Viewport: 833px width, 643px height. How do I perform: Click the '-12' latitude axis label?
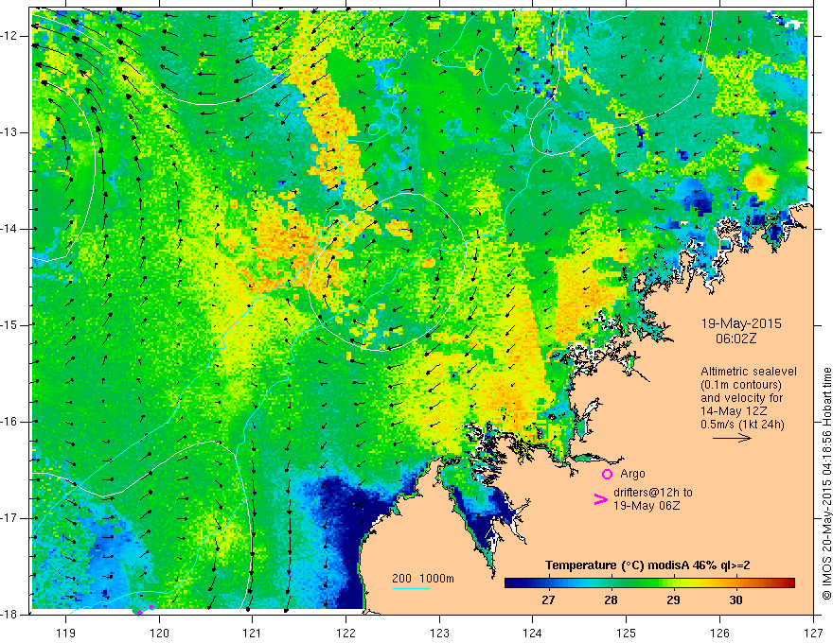pos(9,36)
